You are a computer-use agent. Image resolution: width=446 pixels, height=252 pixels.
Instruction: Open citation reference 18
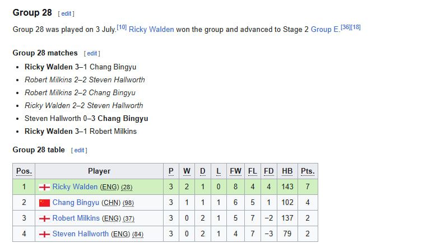click(x=356, y=27)
